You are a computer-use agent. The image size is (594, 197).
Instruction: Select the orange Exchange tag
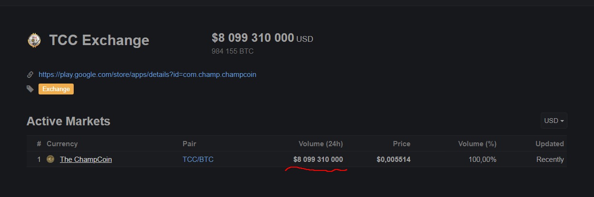pyautogui.click(x=56, y=89)
